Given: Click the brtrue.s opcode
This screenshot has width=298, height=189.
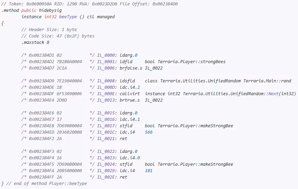Looking at the screenshot, I should (129, 100).
